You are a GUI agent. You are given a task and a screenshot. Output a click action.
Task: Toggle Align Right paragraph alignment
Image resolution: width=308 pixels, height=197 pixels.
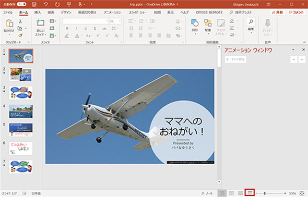(150, 35)
